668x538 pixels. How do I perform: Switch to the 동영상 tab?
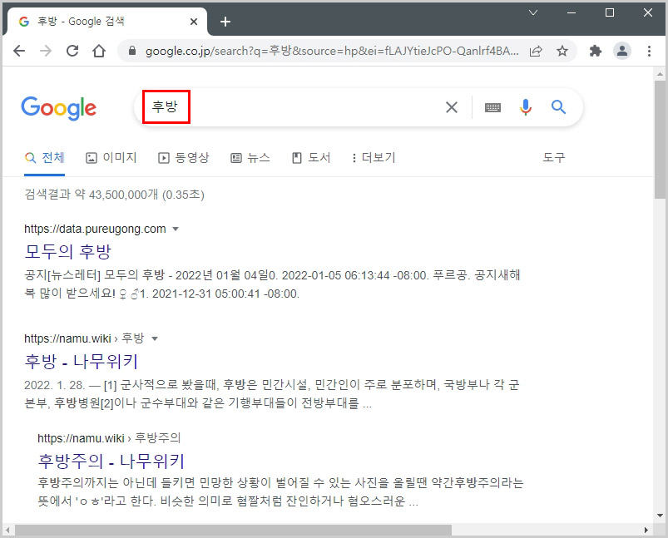pyautogui.click(x=184, y=158)
